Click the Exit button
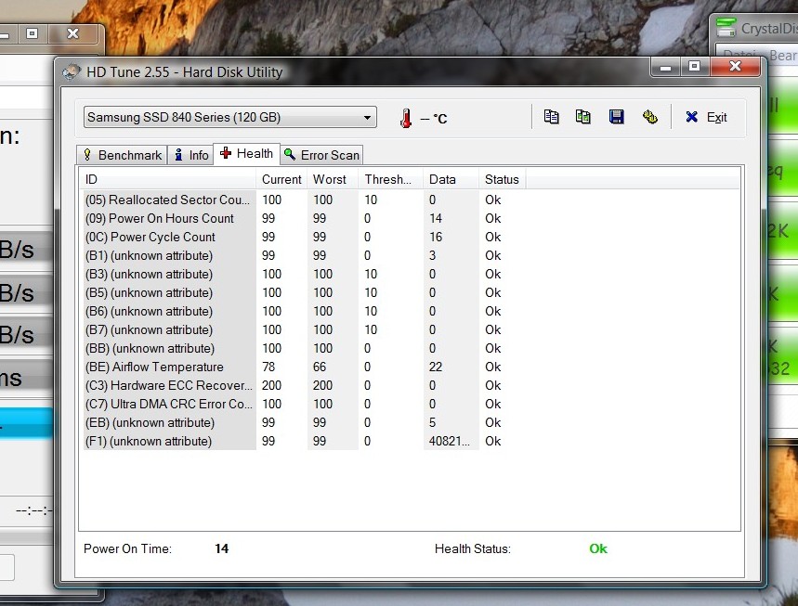Image resolution: width=798 pixels, height=606 pixels. tap(706, 118)
